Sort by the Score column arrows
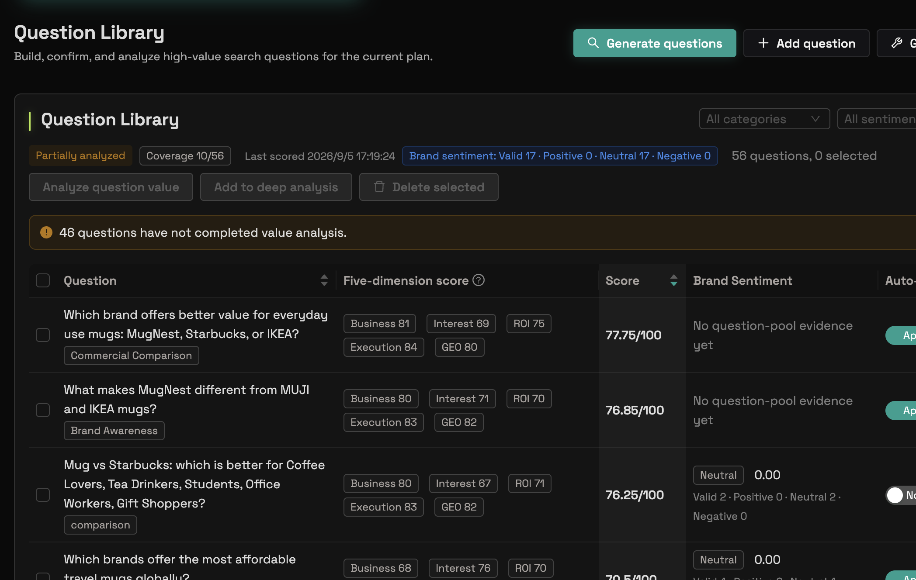The width and height of the screenshot is (916, 580). tap(673, 280)
